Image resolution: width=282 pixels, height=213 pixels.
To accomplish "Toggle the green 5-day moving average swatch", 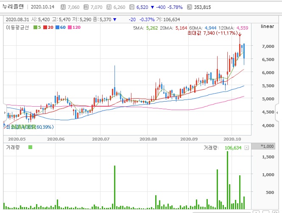I will click(x=35, y=27).
